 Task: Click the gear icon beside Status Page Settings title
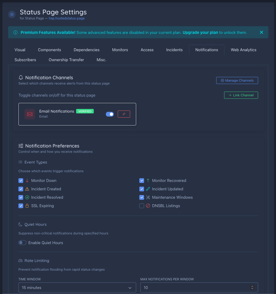click(12, 14)
